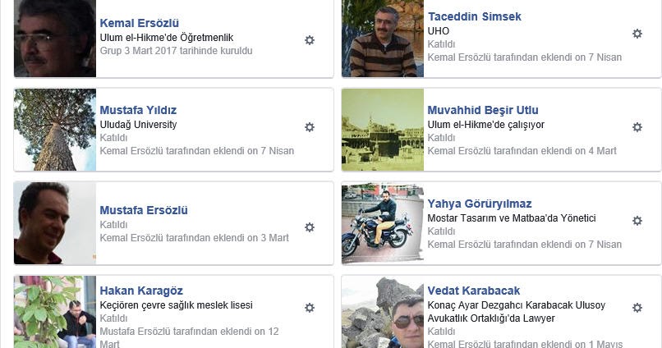Open Kemal Ersözlü's profile name link
The image size is (662, 348).
pyautogui.click(x=140, y=23)
